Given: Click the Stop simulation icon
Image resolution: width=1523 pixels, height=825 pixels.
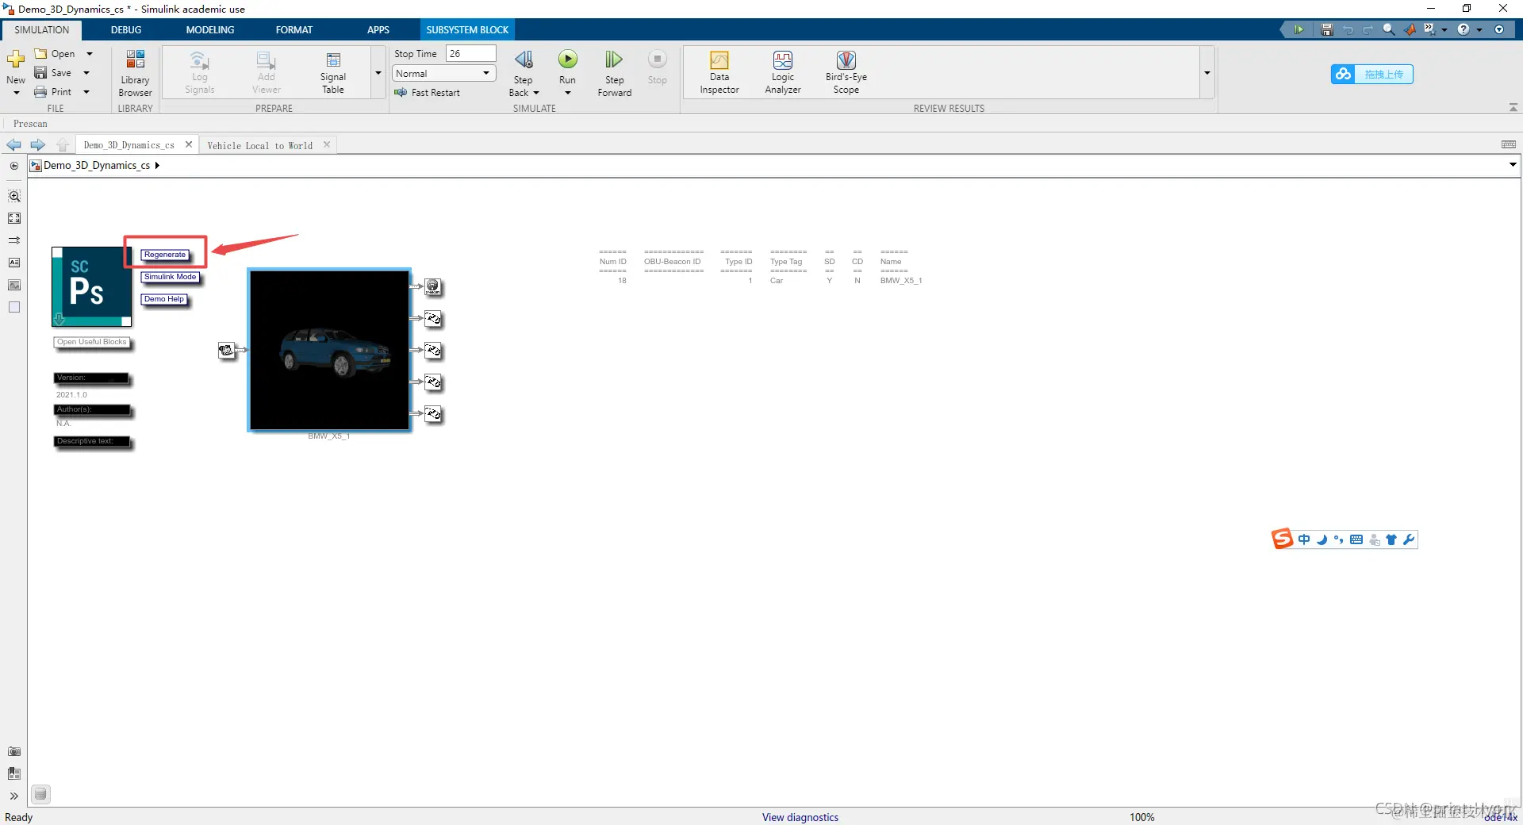Looking at the screenshot, I should pyautogui.click(x=658, y=59).
